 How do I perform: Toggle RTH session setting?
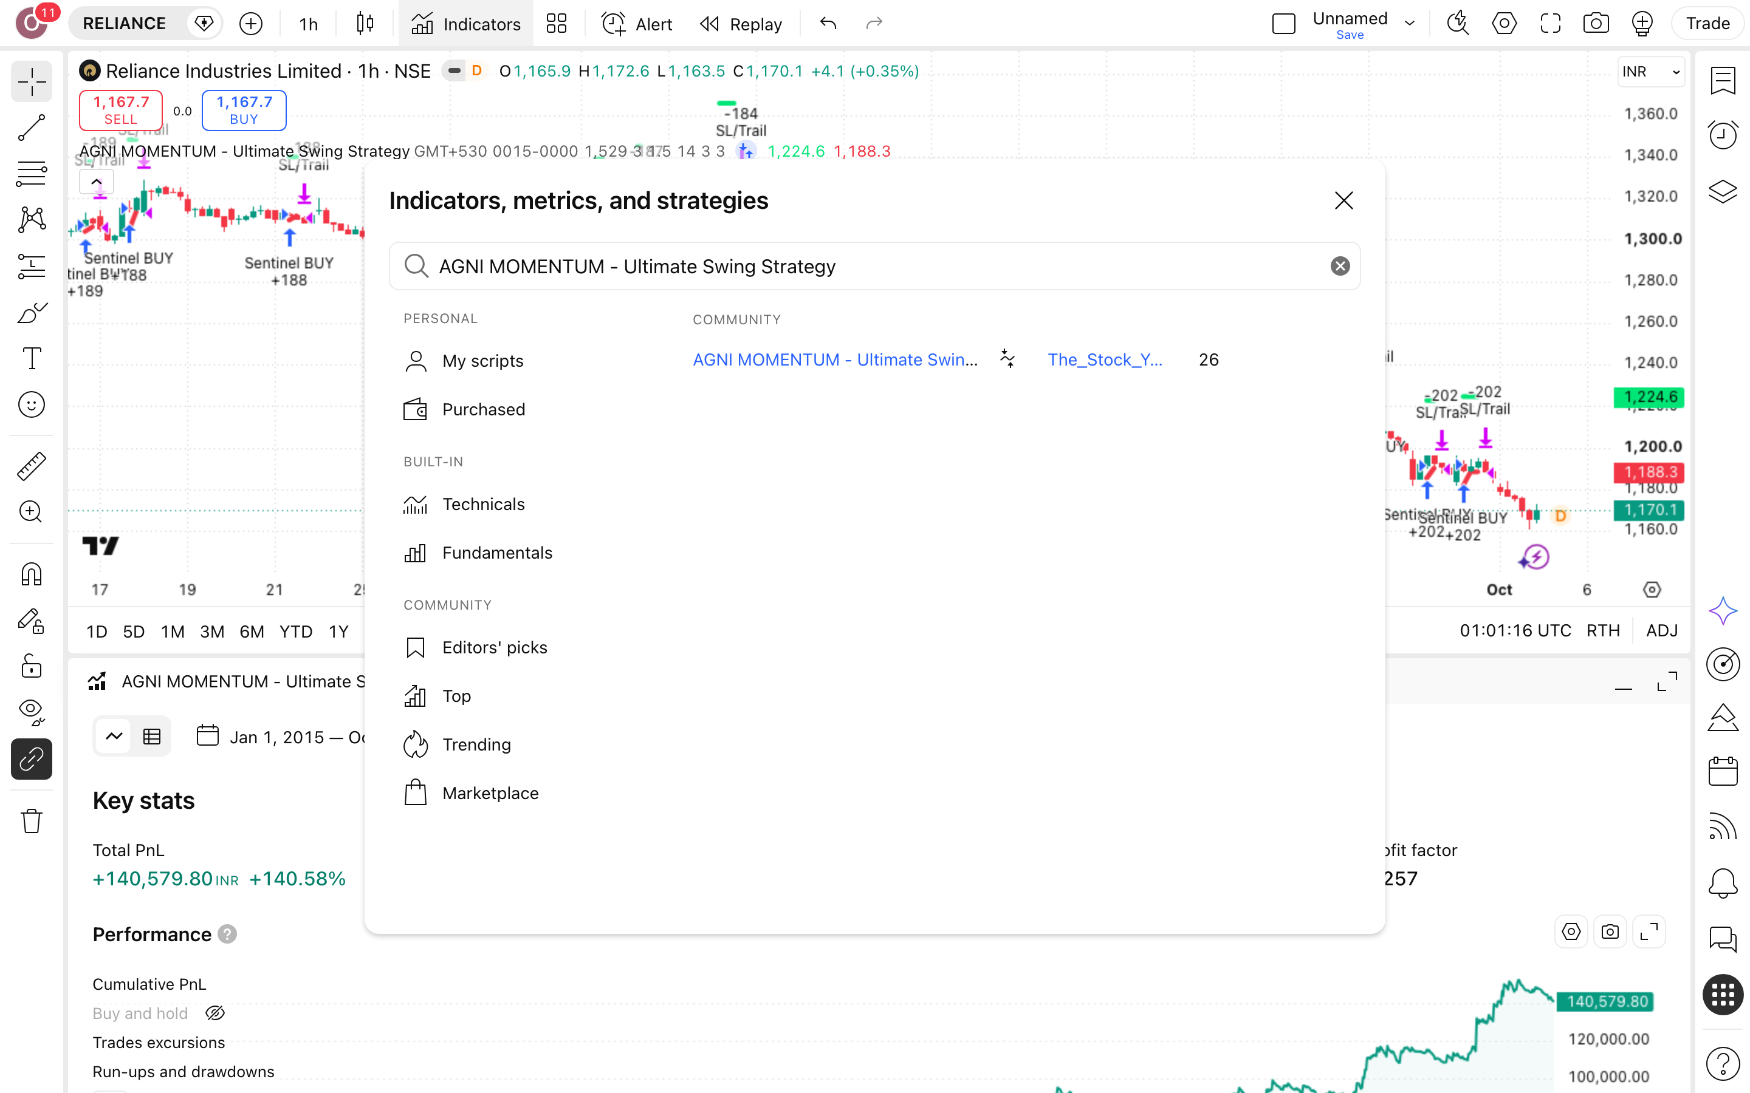coord(1602,630)
